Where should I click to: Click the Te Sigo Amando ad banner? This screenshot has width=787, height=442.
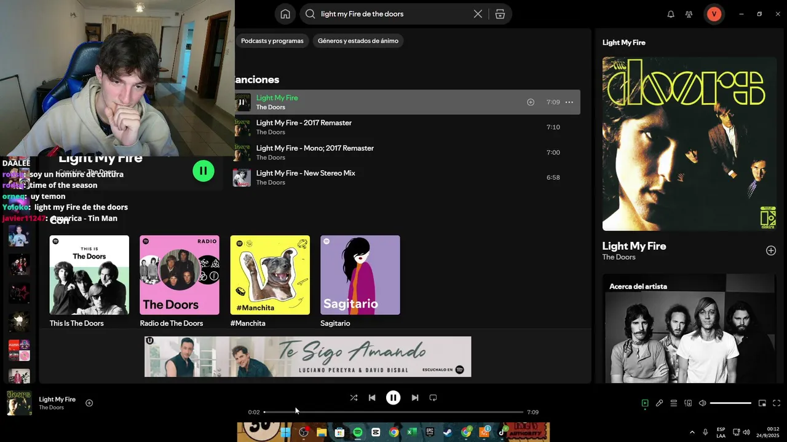[308, 357]
